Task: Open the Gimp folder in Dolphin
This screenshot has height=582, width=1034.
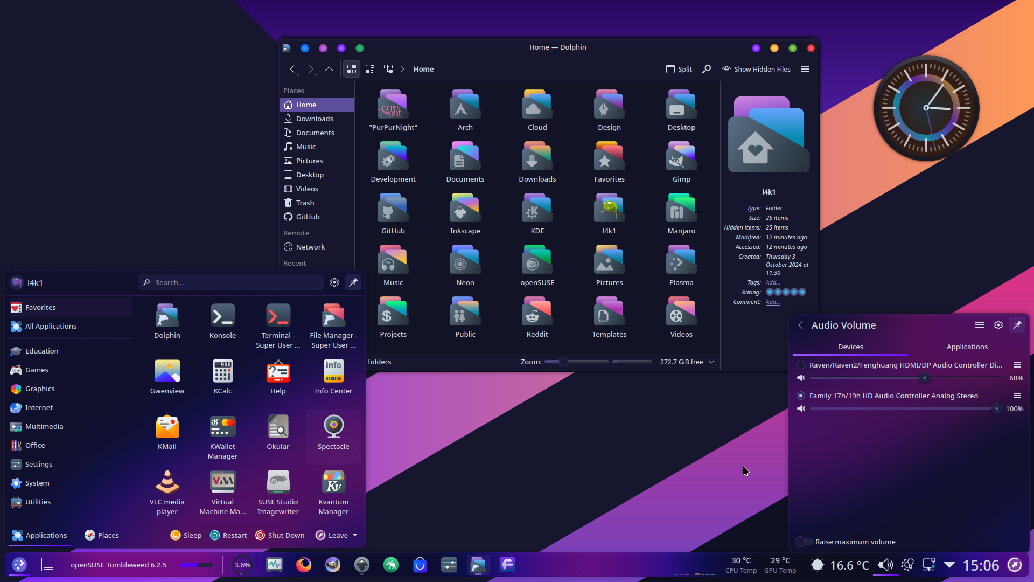Action: [x=681, y=162]
